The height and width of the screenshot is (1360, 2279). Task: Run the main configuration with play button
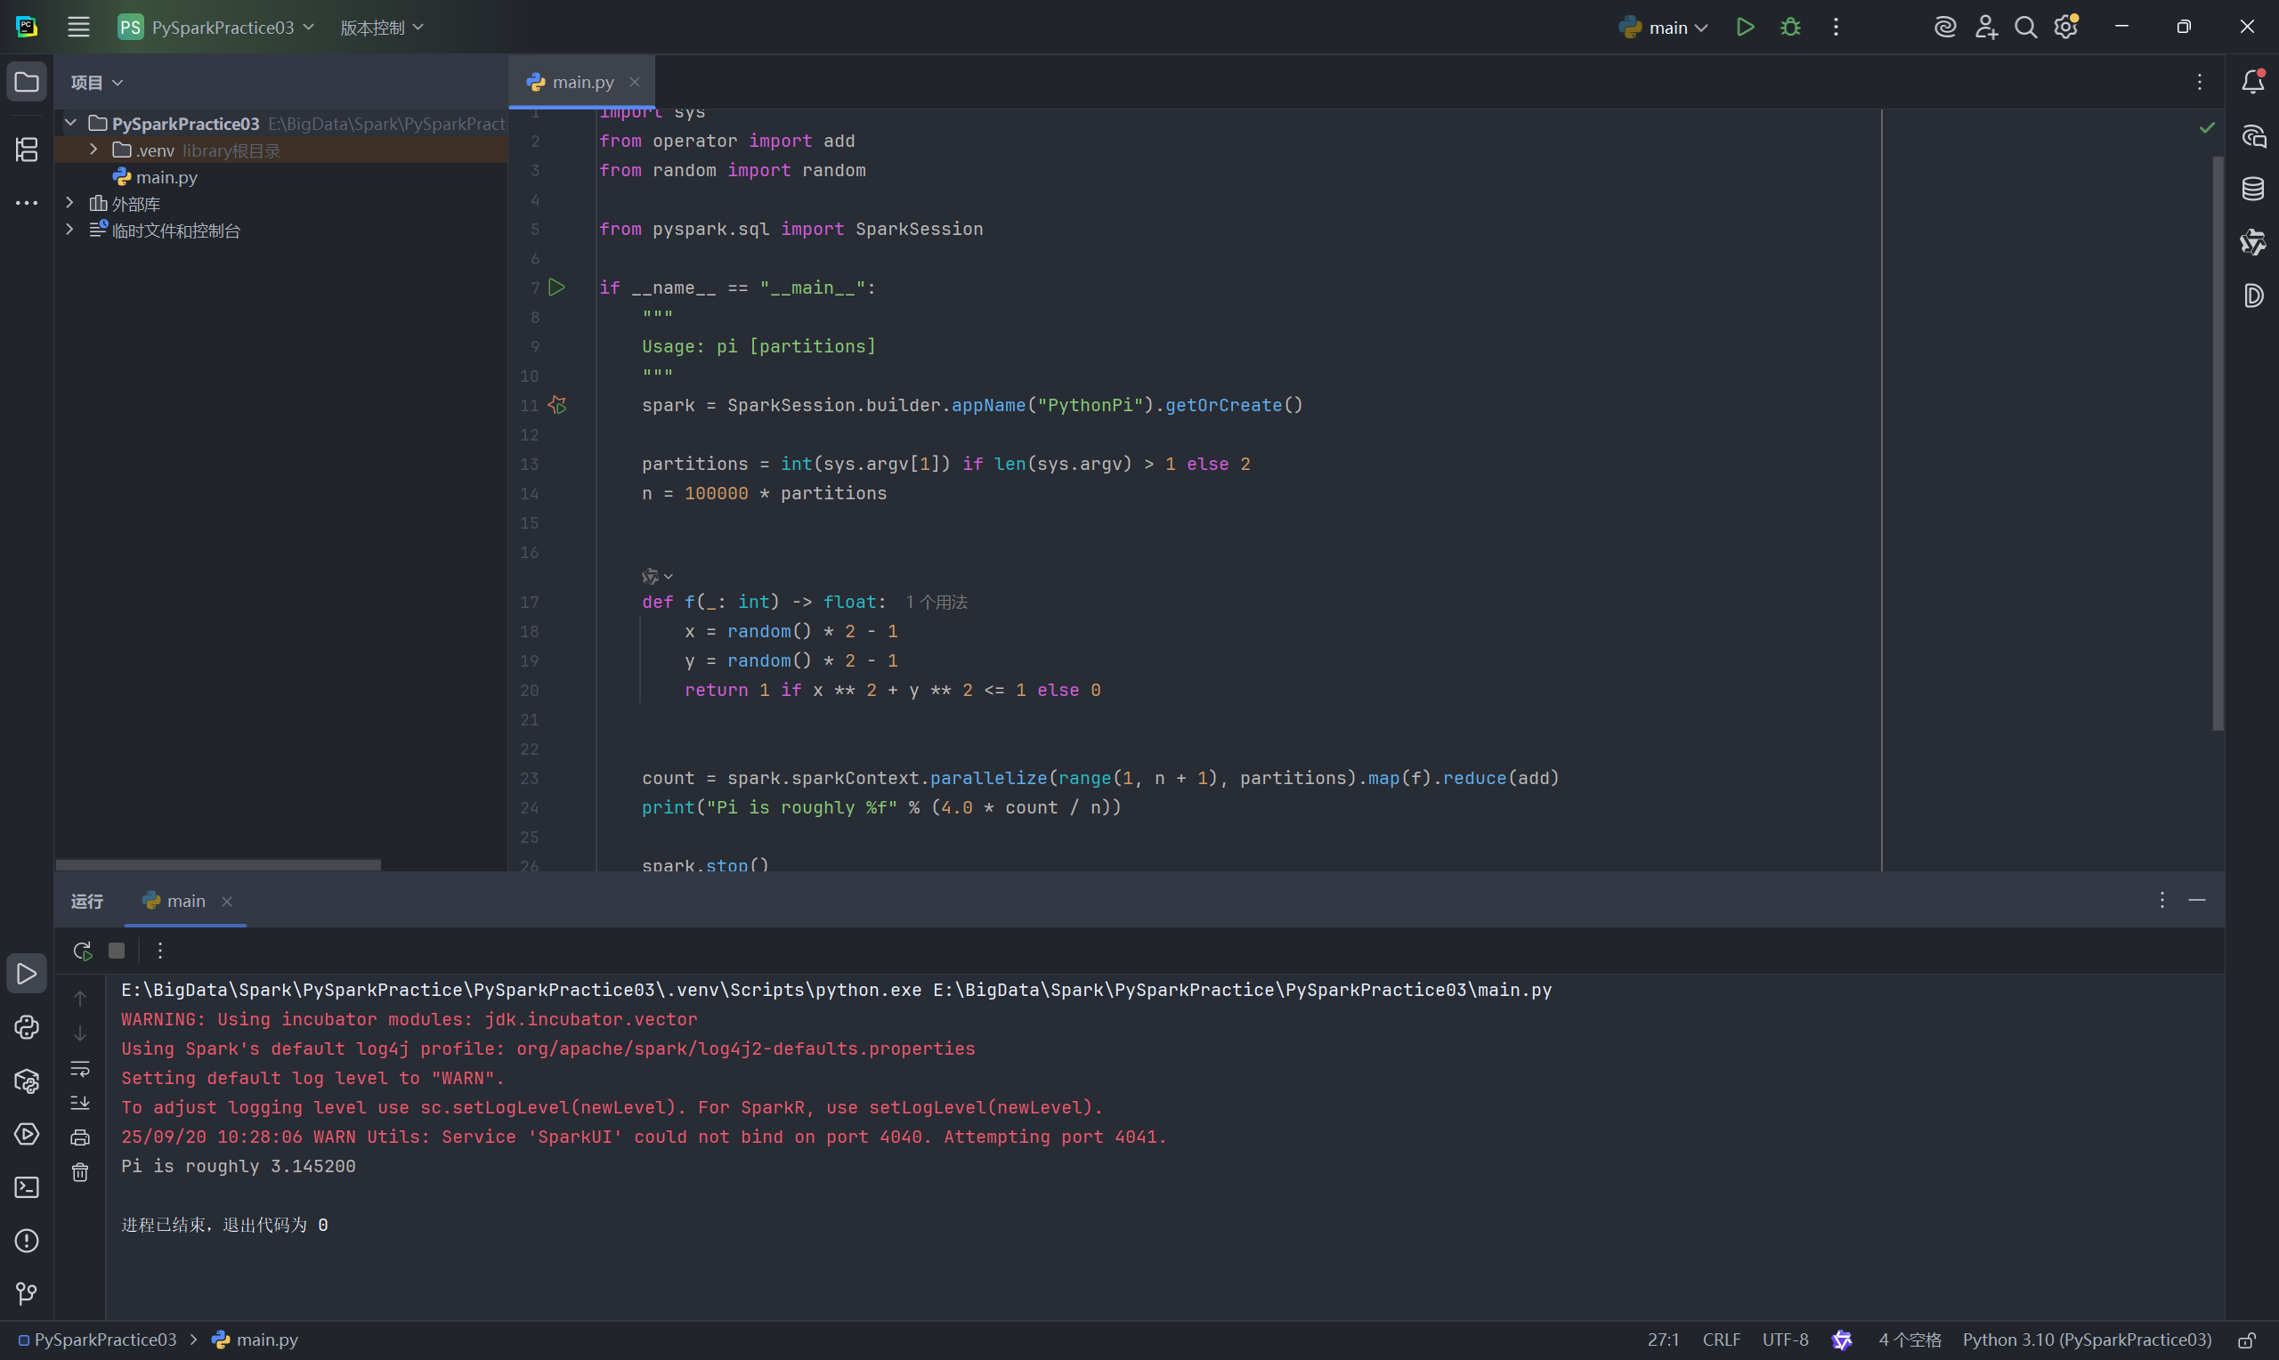coord(1745,28)
